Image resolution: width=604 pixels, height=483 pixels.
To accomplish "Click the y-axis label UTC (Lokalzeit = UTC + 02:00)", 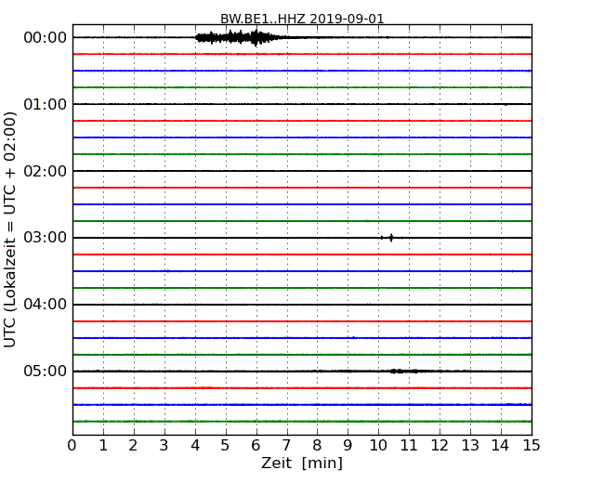I will [10, 229].
